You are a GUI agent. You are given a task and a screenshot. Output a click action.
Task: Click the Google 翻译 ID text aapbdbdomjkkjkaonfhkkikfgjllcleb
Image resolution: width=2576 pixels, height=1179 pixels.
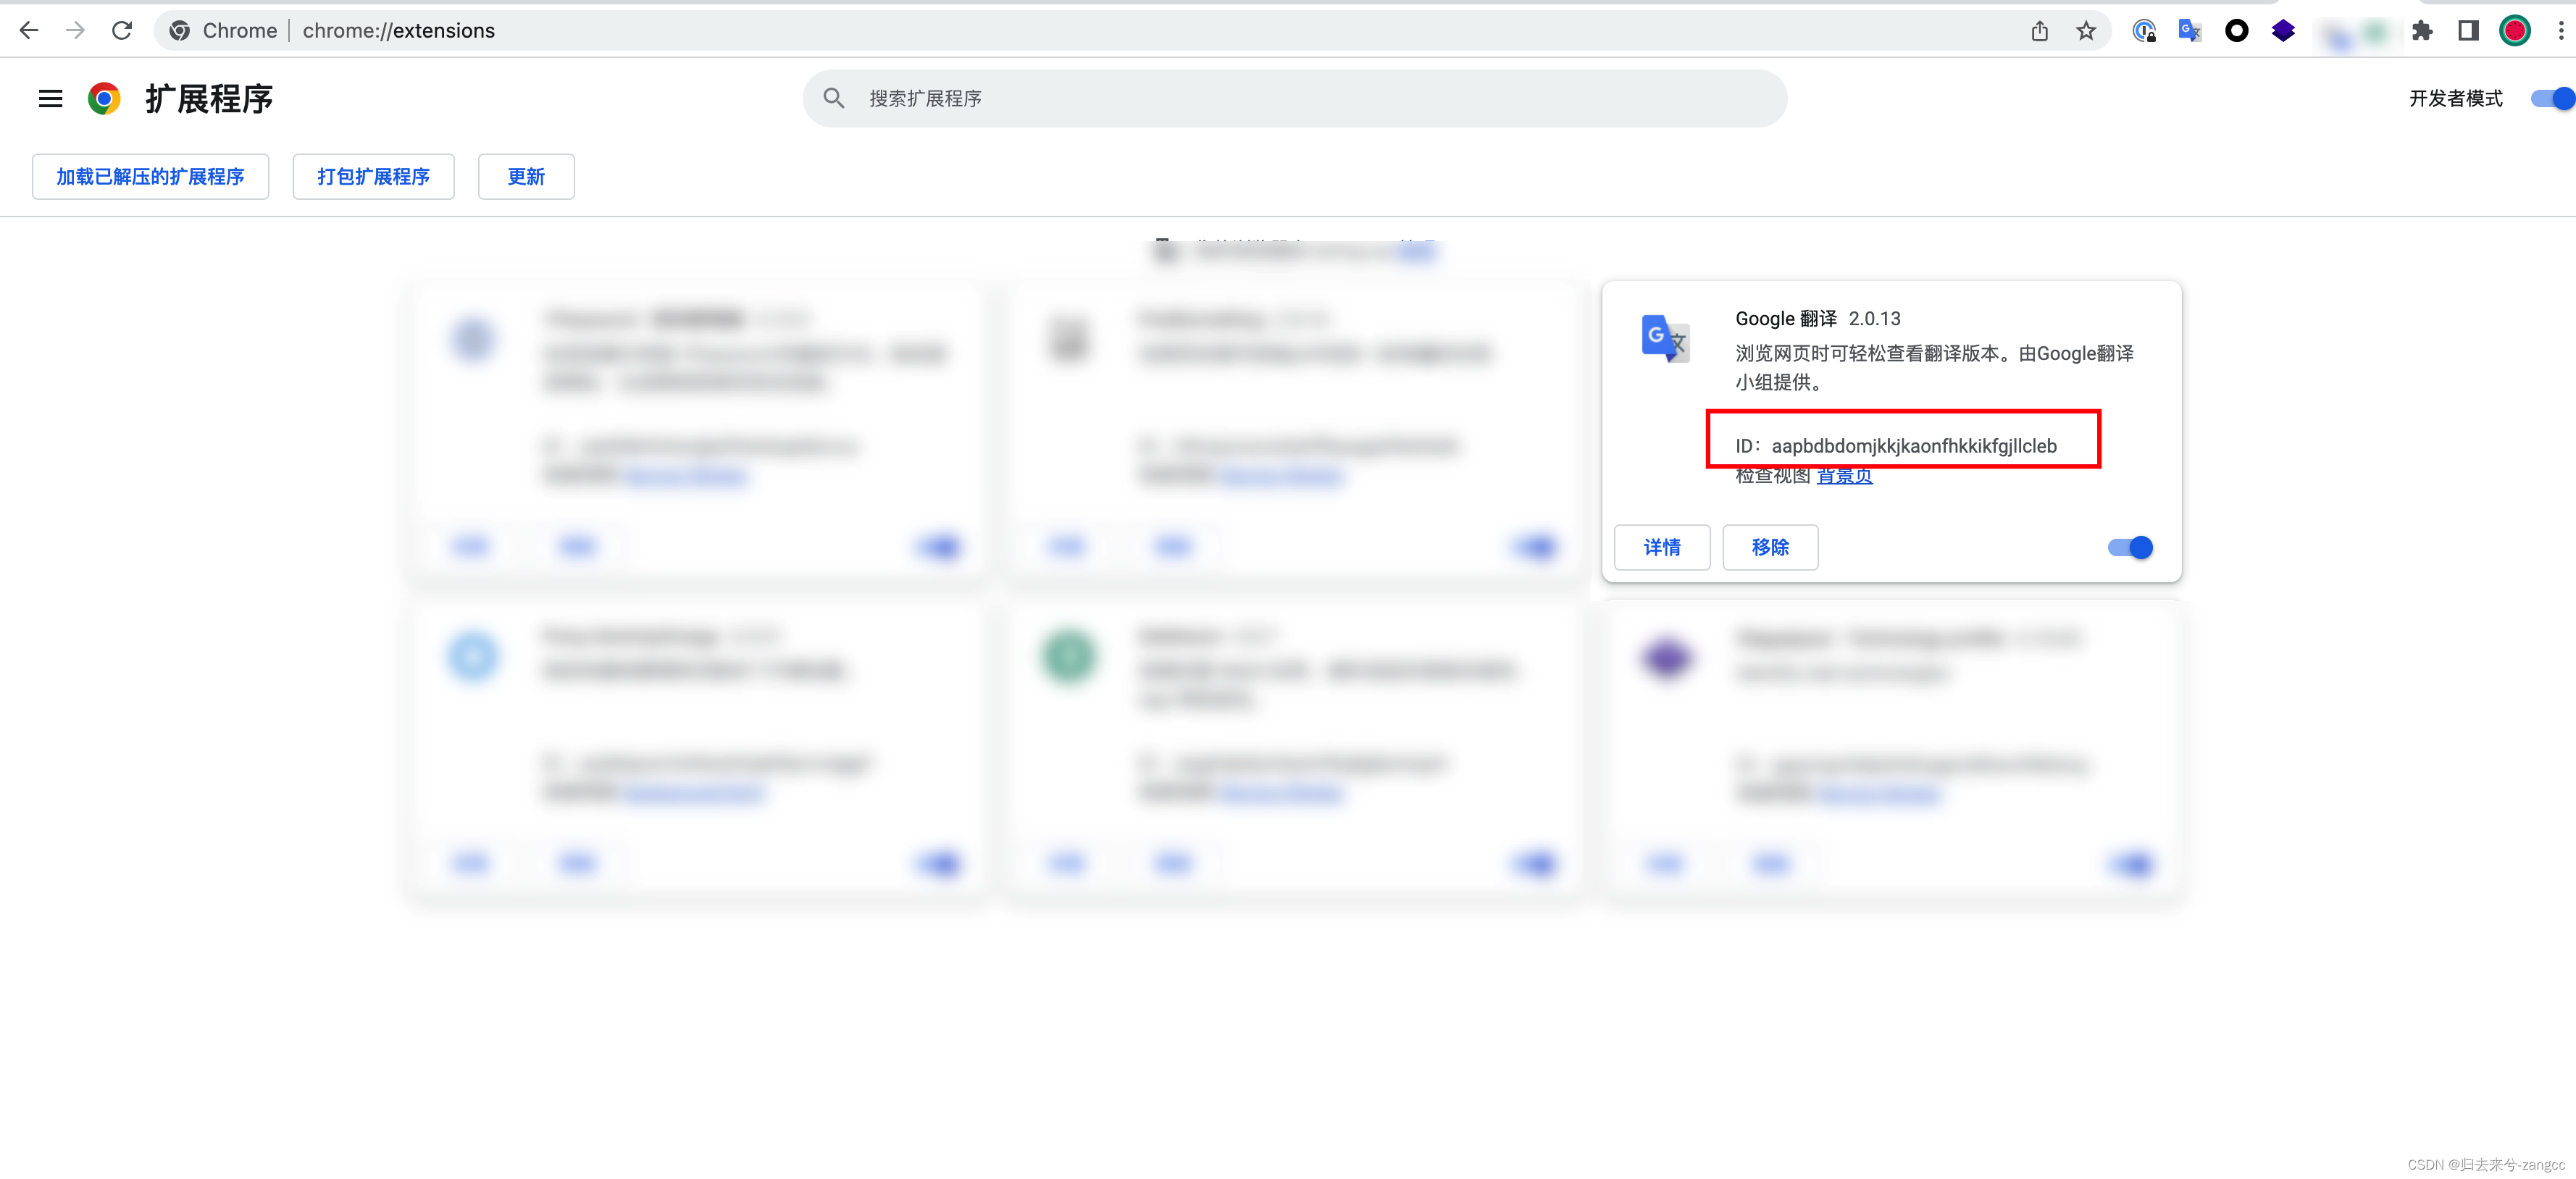click(1913, 446)
